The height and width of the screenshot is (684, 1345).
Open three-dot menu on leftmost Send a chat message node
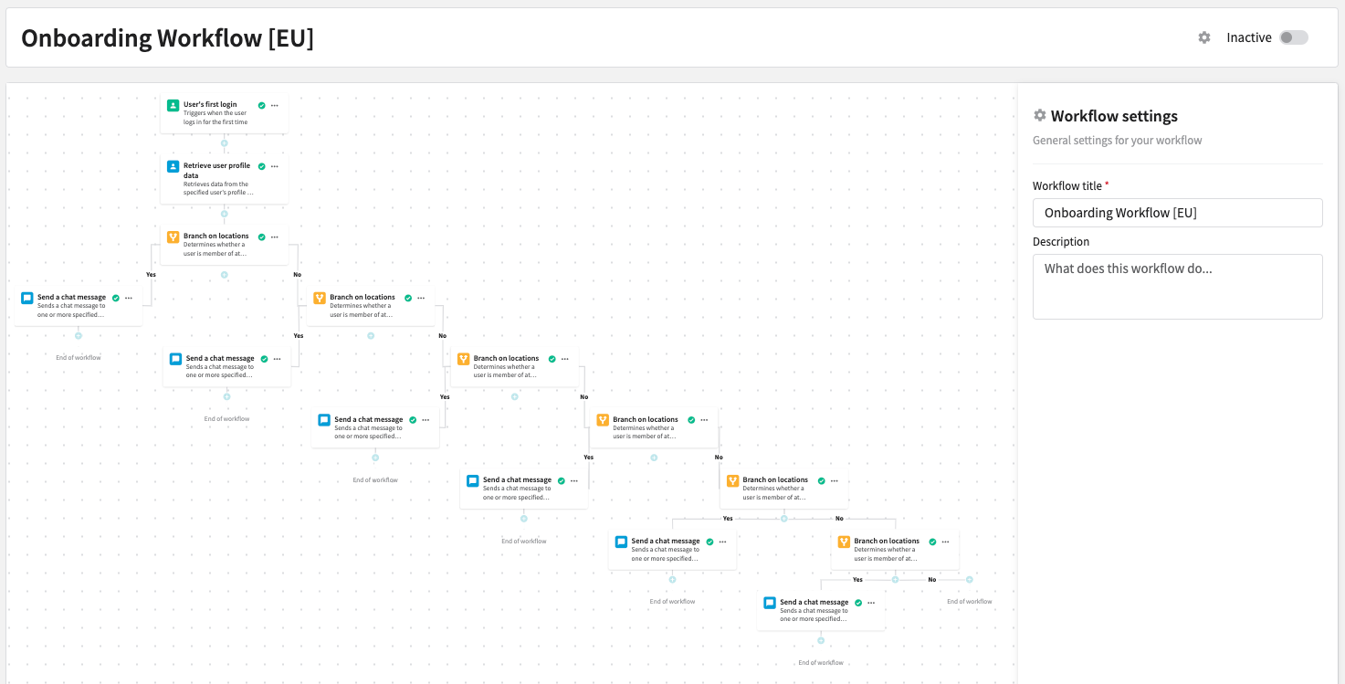[129, 299]
